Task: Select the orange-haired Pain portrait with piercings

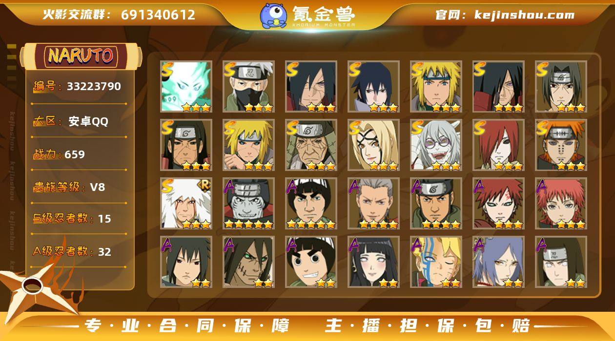Action: [x=561, y=145]
